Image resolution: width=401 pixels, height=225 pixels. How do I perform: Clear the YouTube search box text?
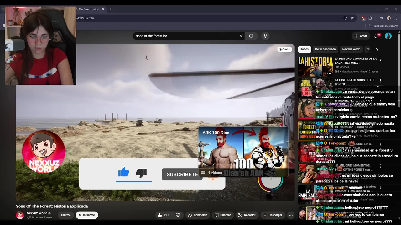pyautogui.click(x=241, y=36)
